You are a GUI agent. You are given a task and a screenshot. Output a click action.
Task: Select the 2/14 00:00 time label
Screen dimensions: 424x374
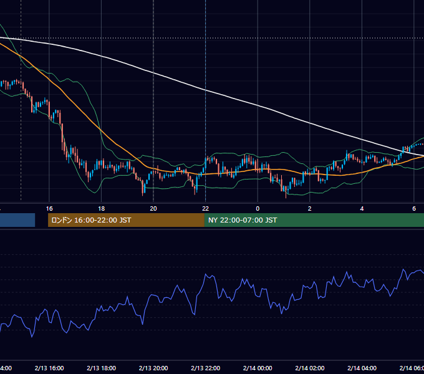coord(258,368)
